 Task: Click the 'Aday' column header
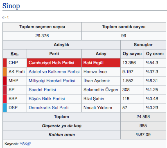101,54
